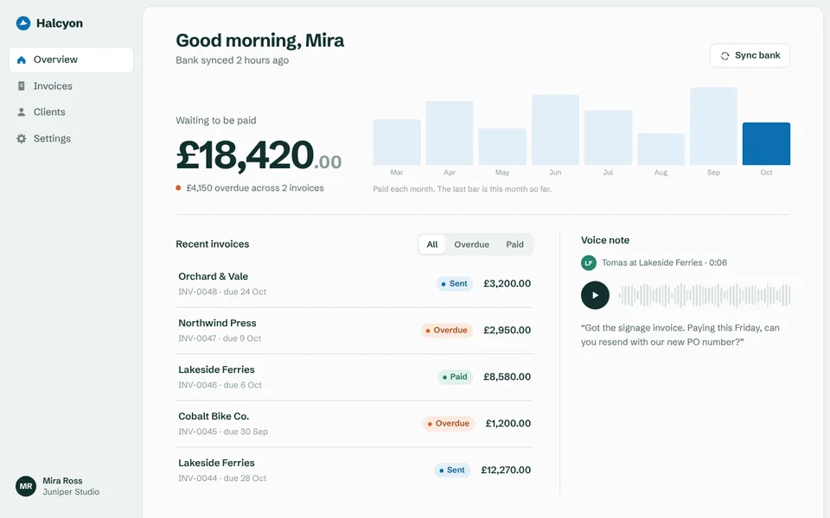
Task: Click the Paid badge on Lakeside Ferries
Action: (455, 377)
